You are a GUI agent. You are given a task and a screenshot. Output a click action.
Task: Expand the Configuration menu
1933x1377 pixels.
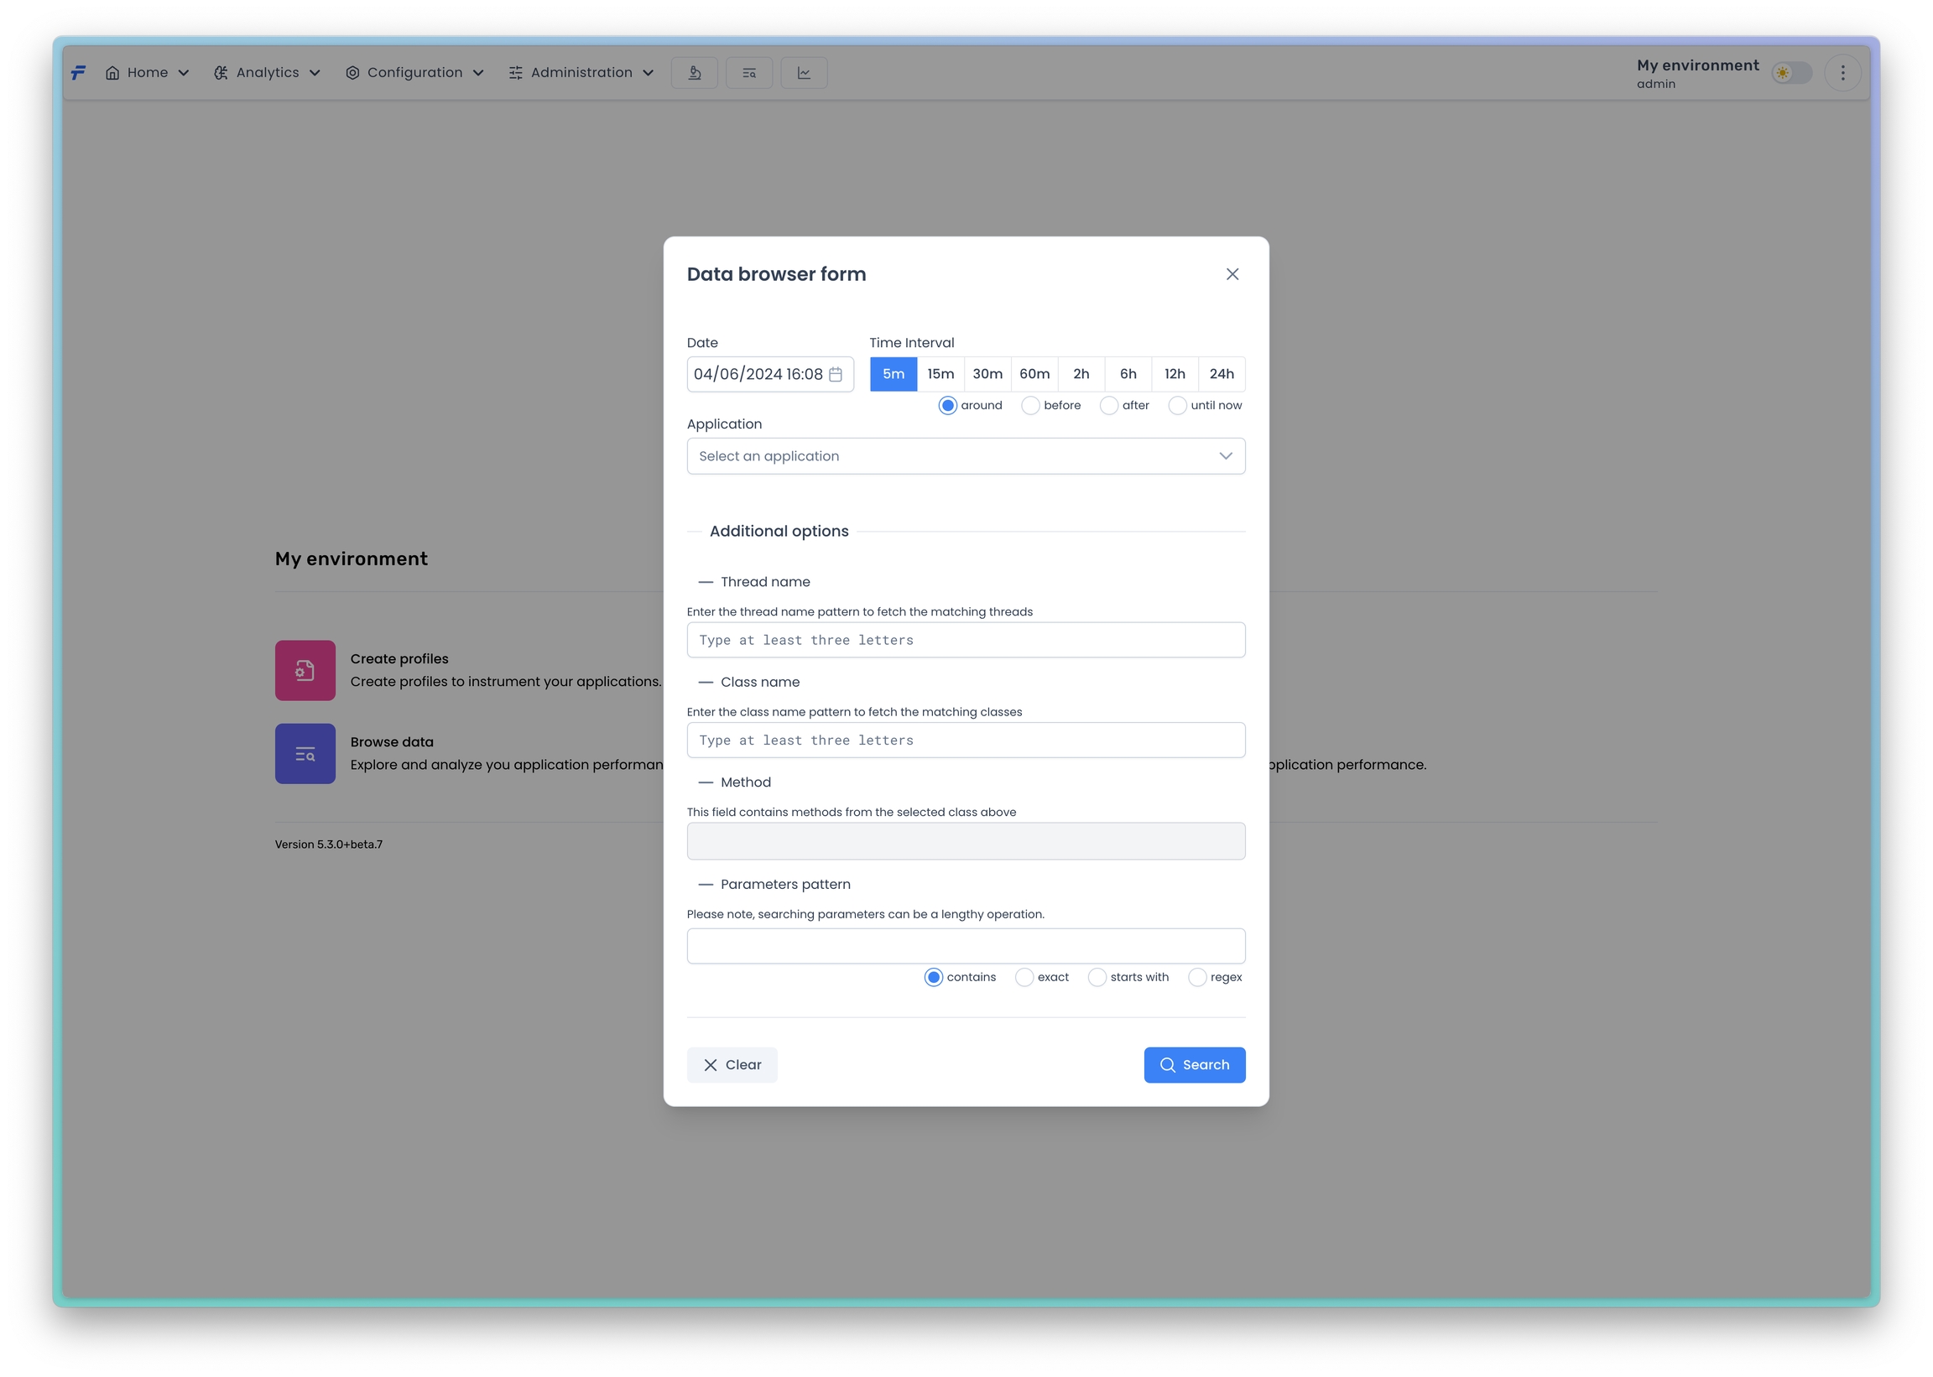click(x=414, y=73)
